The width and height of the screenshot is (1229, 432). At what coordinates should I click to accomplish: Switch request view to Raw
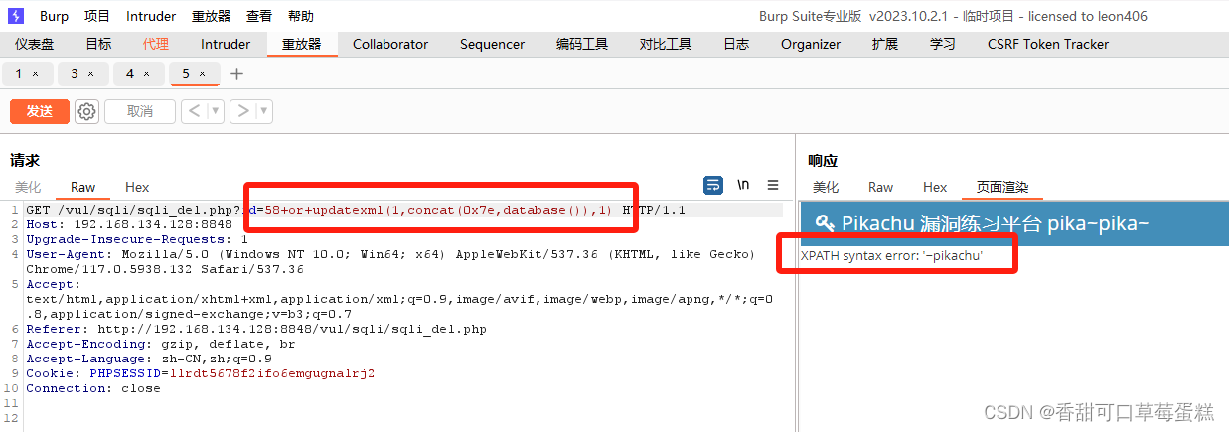pyautogui.click(x=83, y=187)
